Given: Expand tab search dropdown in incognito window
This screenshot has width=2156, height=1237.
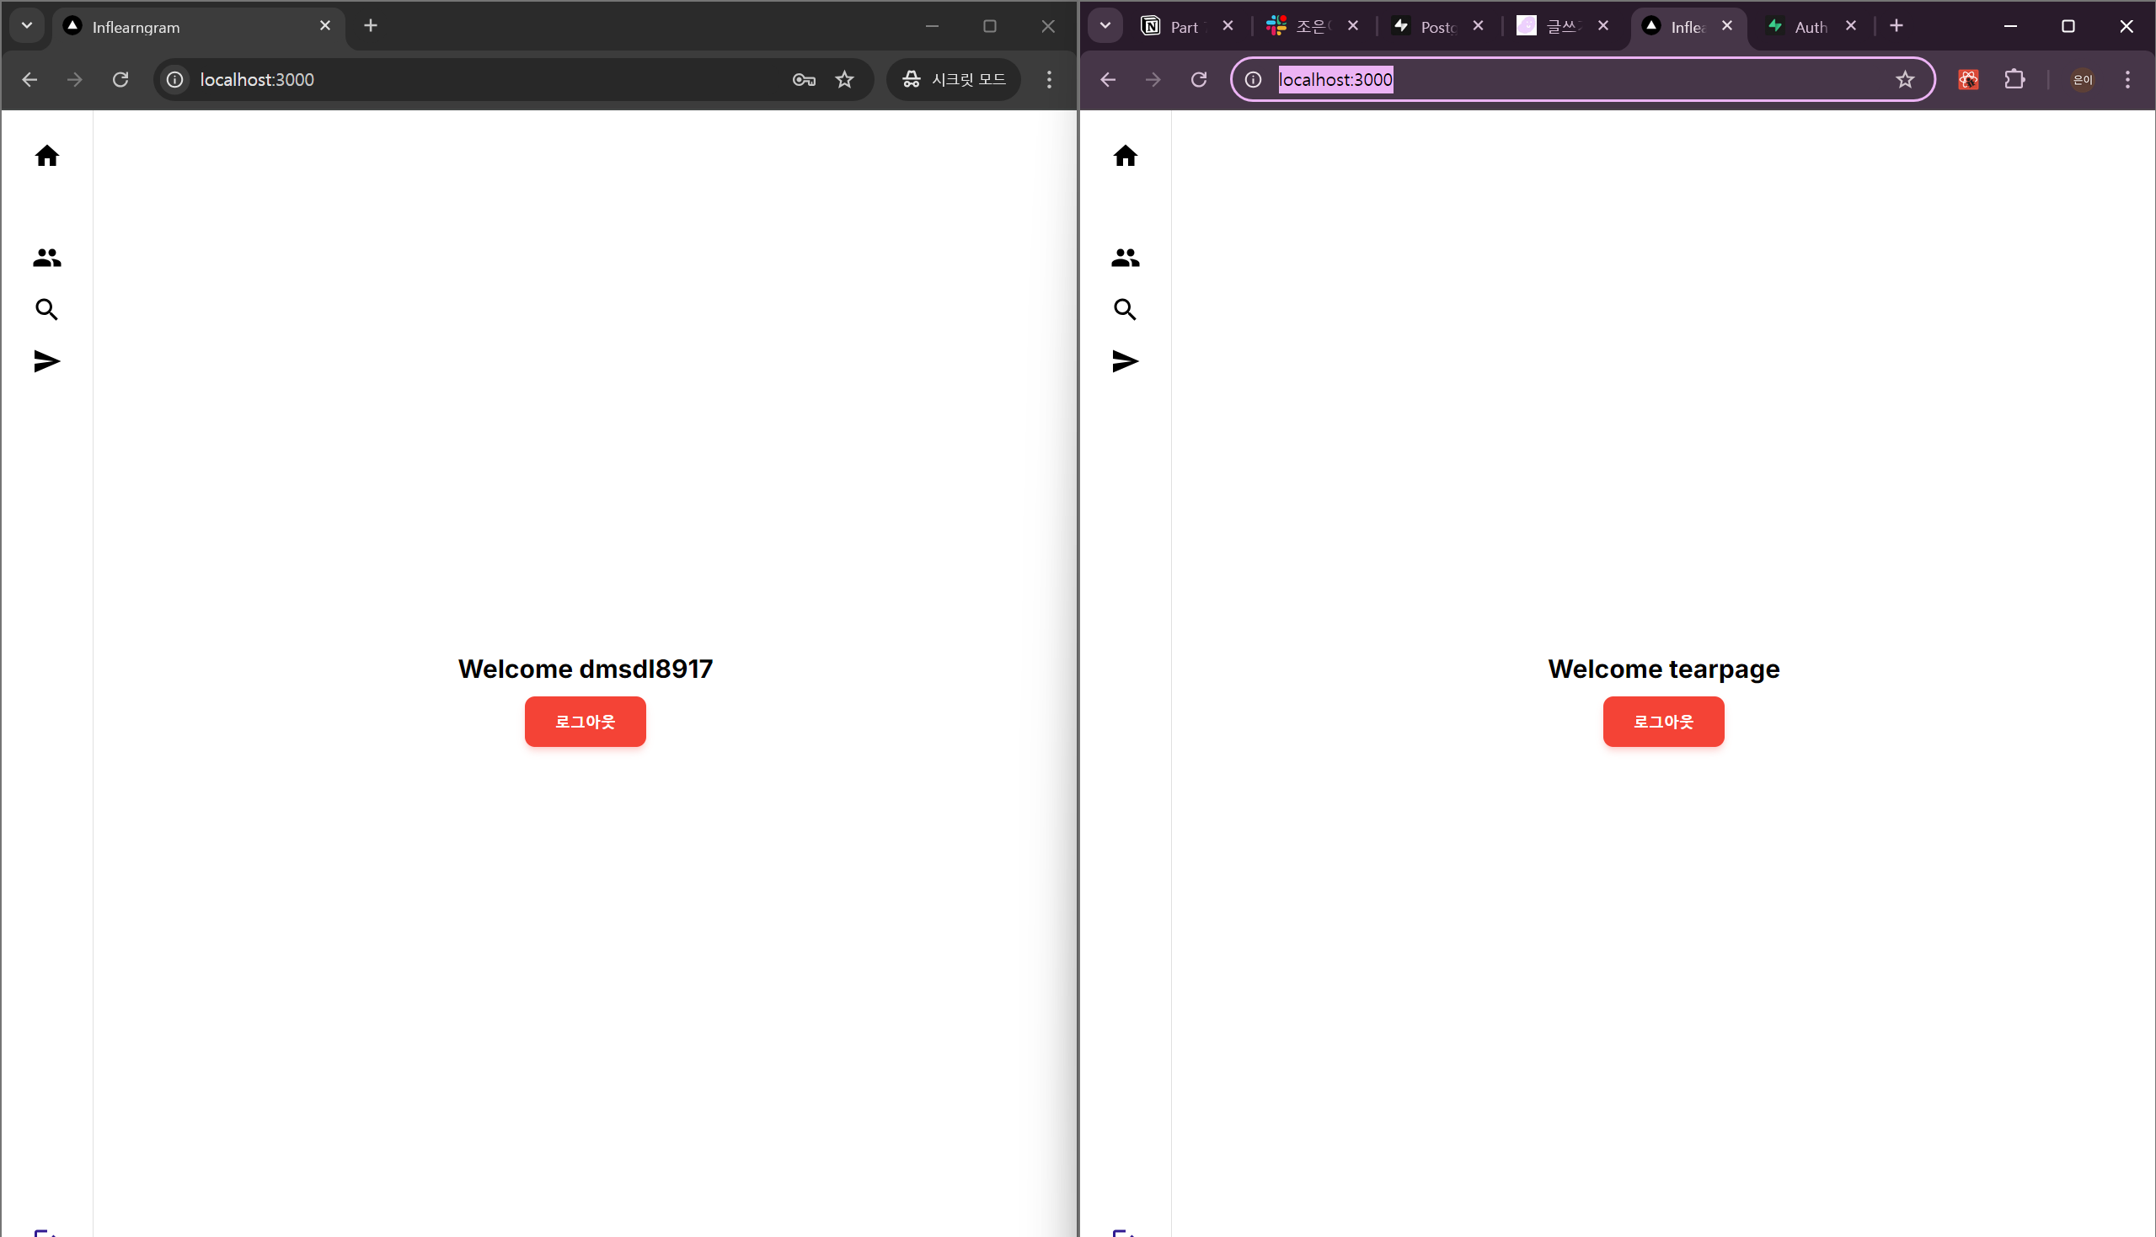Looking at the screenshot, I should [x=27, y=25].
